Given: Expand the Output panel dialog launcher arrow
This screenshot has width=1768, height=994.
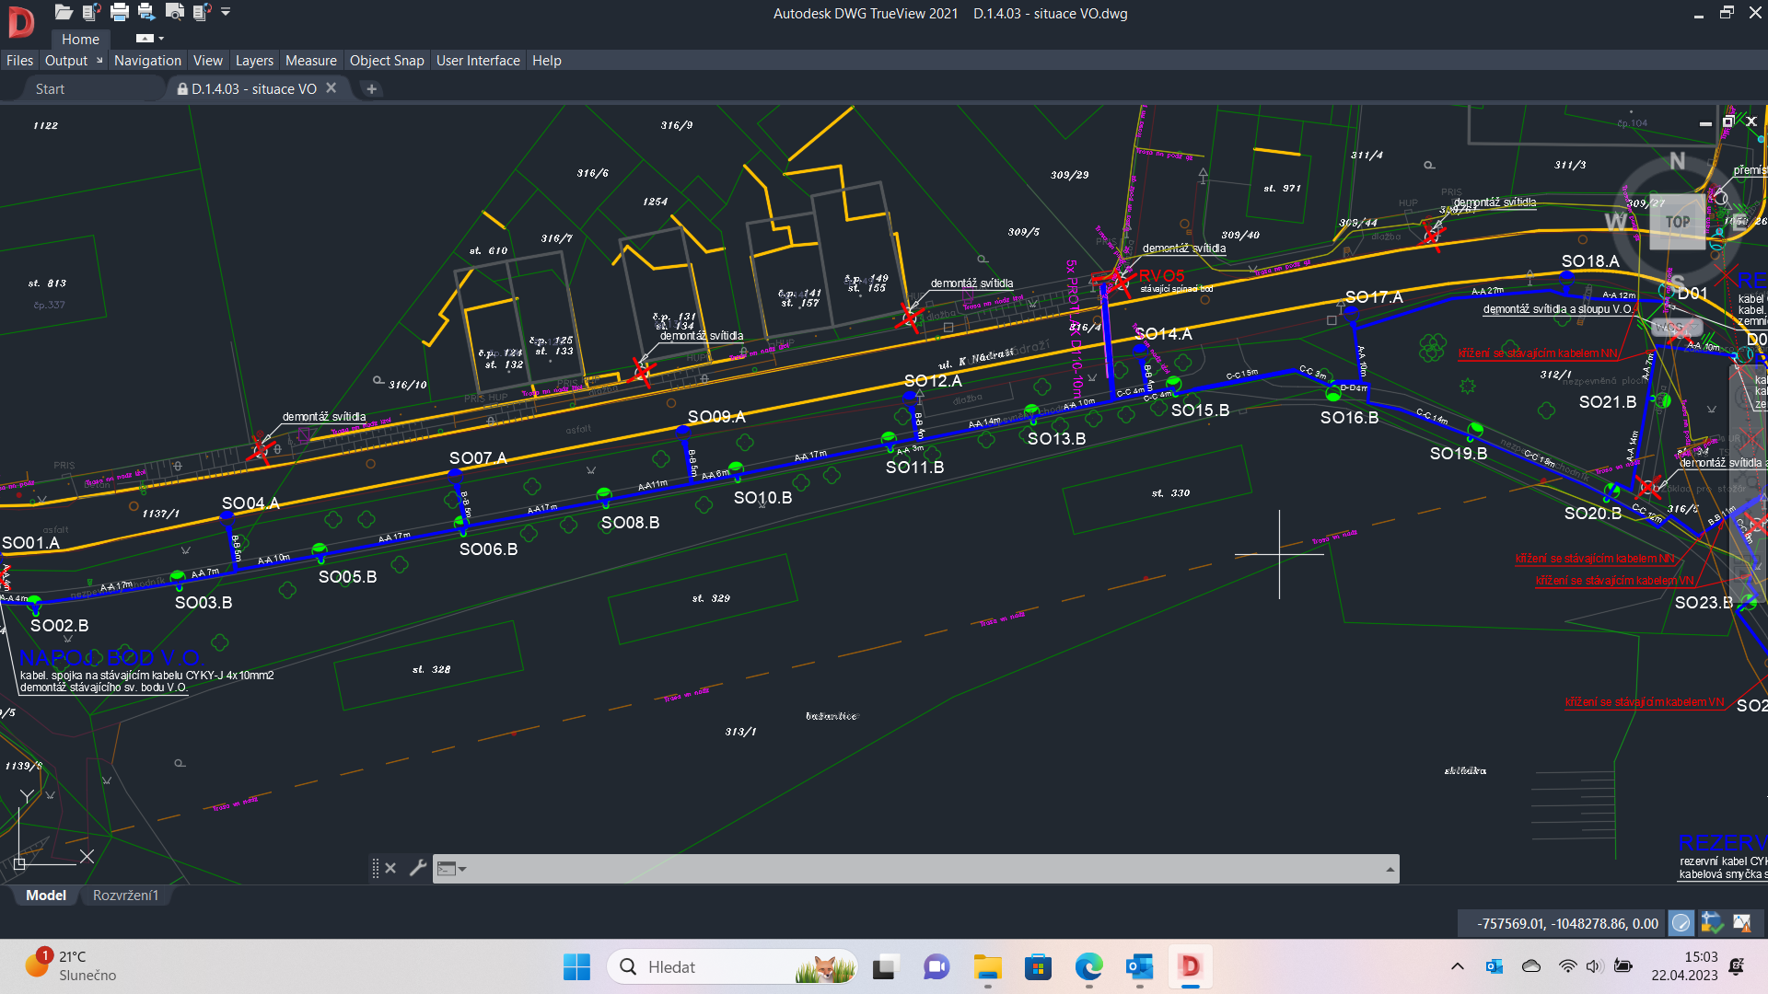Looking at the screenshot, I should [99, 60].
